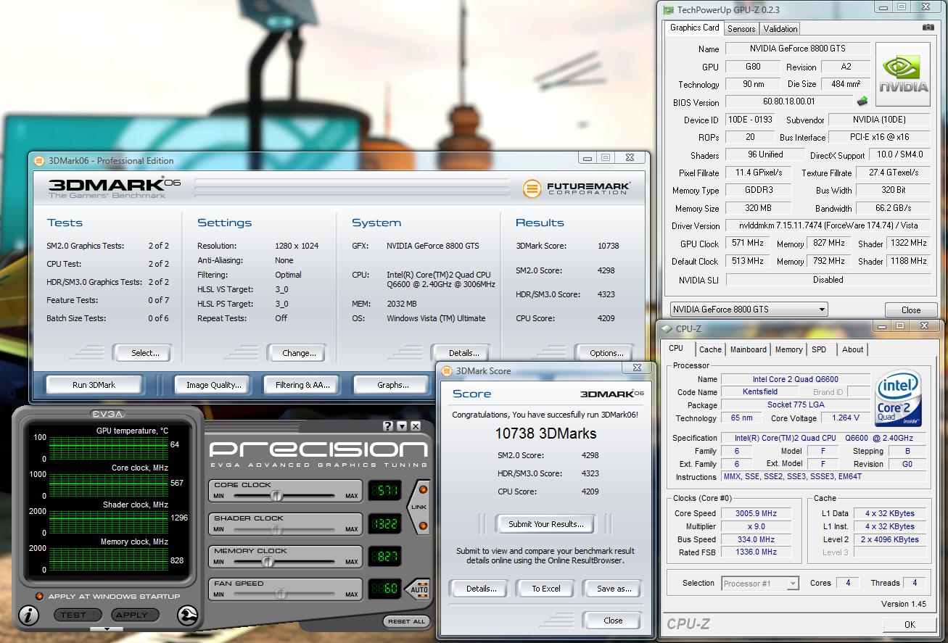
Task: Select the Graphics Card tab in GPU-Z
Action: (694, 28)
